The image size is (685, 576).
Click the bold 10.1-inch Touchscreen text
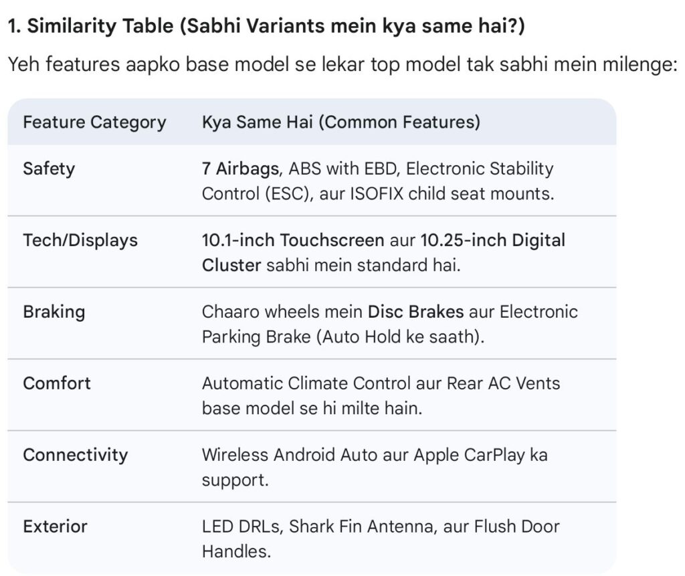[293, 240]
